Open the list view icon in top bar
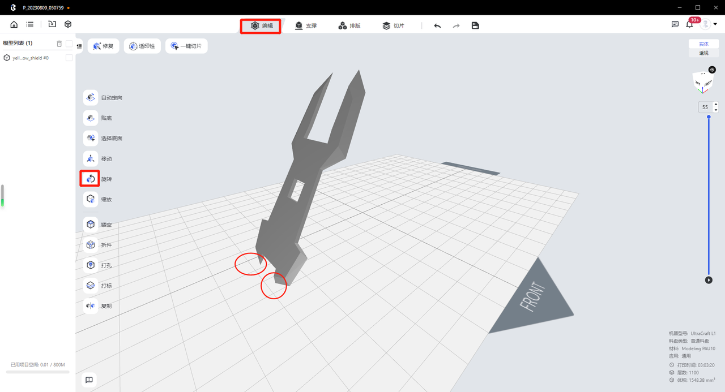 [x=30, y=24]
